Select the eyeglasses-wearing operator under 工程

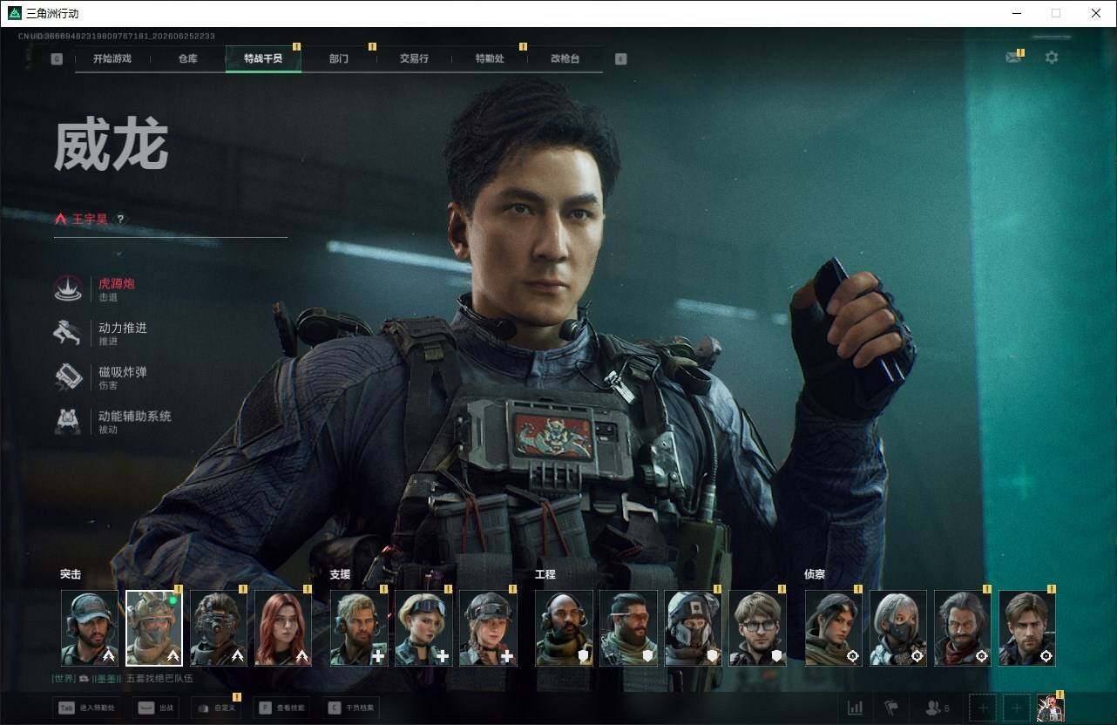pos(758,628)
